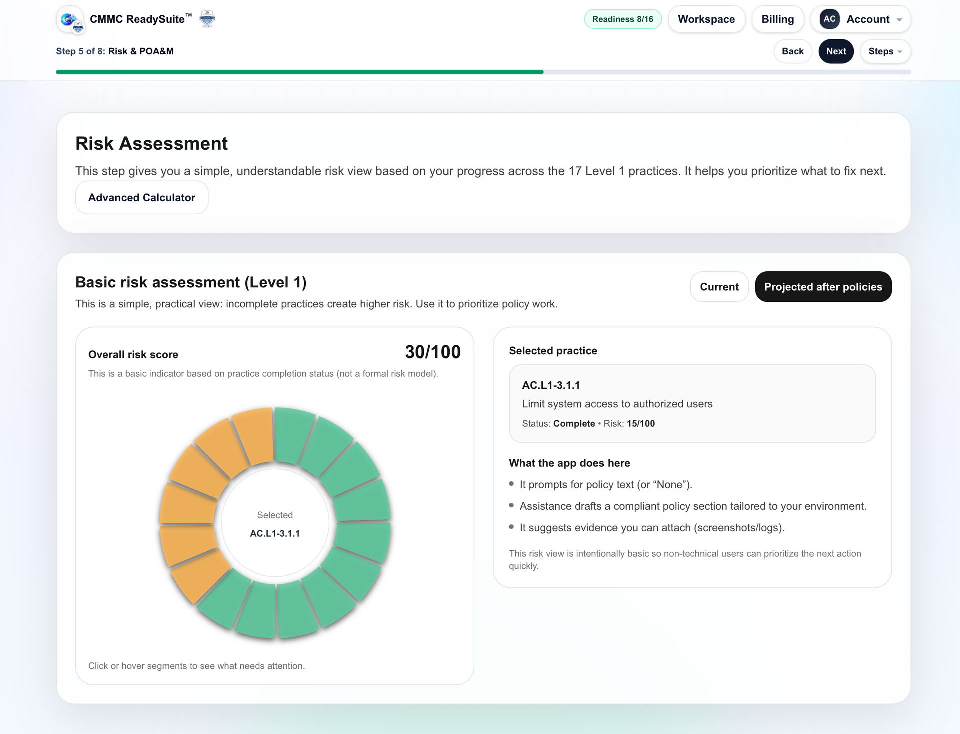Open the Advanced Calculator
Screen dimensions: 960x734
141,197
